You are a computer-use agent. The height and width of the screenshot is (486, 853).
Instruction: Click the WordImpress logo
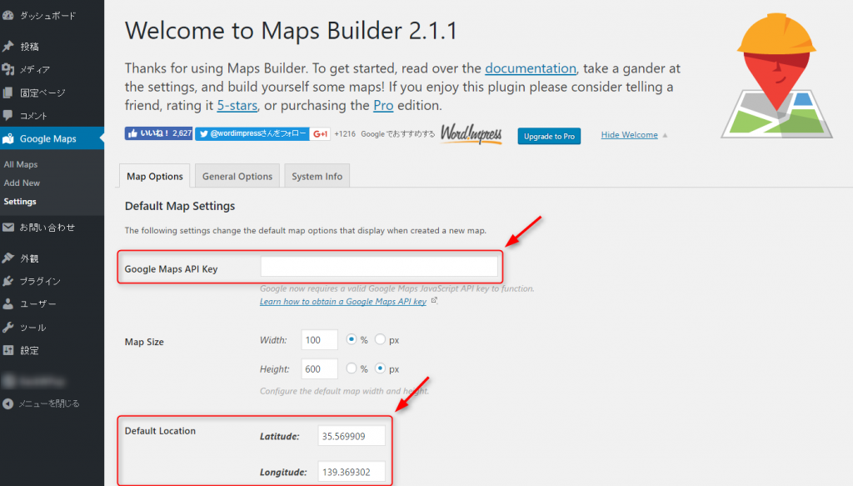[471, 134]
